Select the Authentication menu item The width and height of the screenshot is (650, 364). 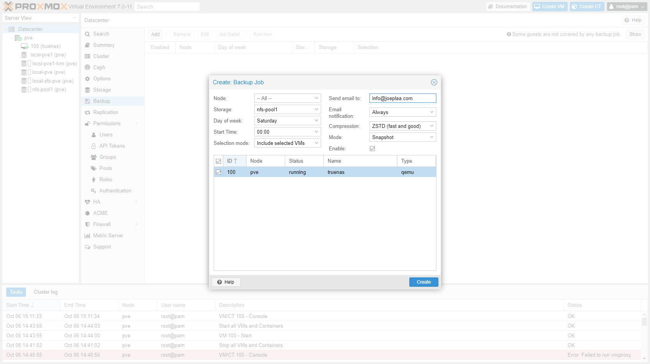click(x=112, y=191)
